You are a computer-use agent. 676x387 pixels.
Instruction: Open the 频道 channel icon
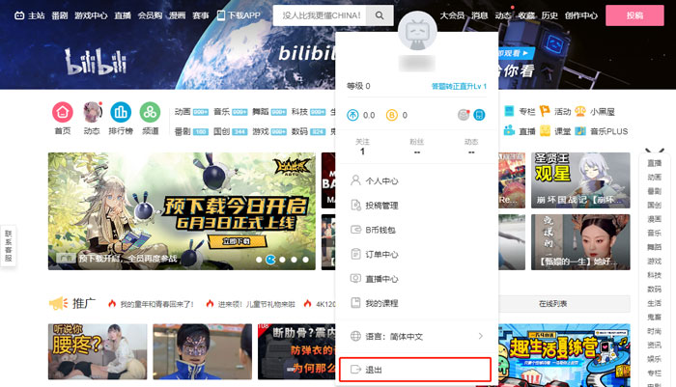coord(150,112)
